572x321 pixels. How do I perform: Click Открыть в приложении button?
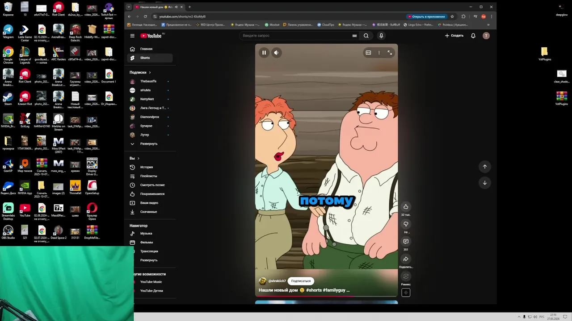point(426,16)
